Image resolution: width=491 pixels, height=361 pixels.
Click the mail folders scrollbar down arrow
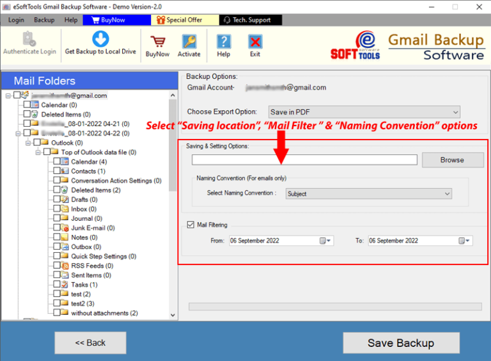[x=173, y=315]
